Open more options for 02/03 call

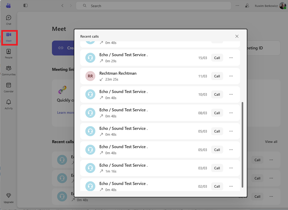pyautogui.click(x=231, y=186)
